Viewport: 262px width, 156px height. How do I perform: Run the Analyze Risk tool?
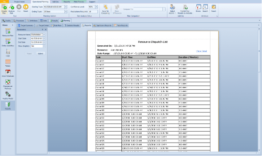click(11, 9)
